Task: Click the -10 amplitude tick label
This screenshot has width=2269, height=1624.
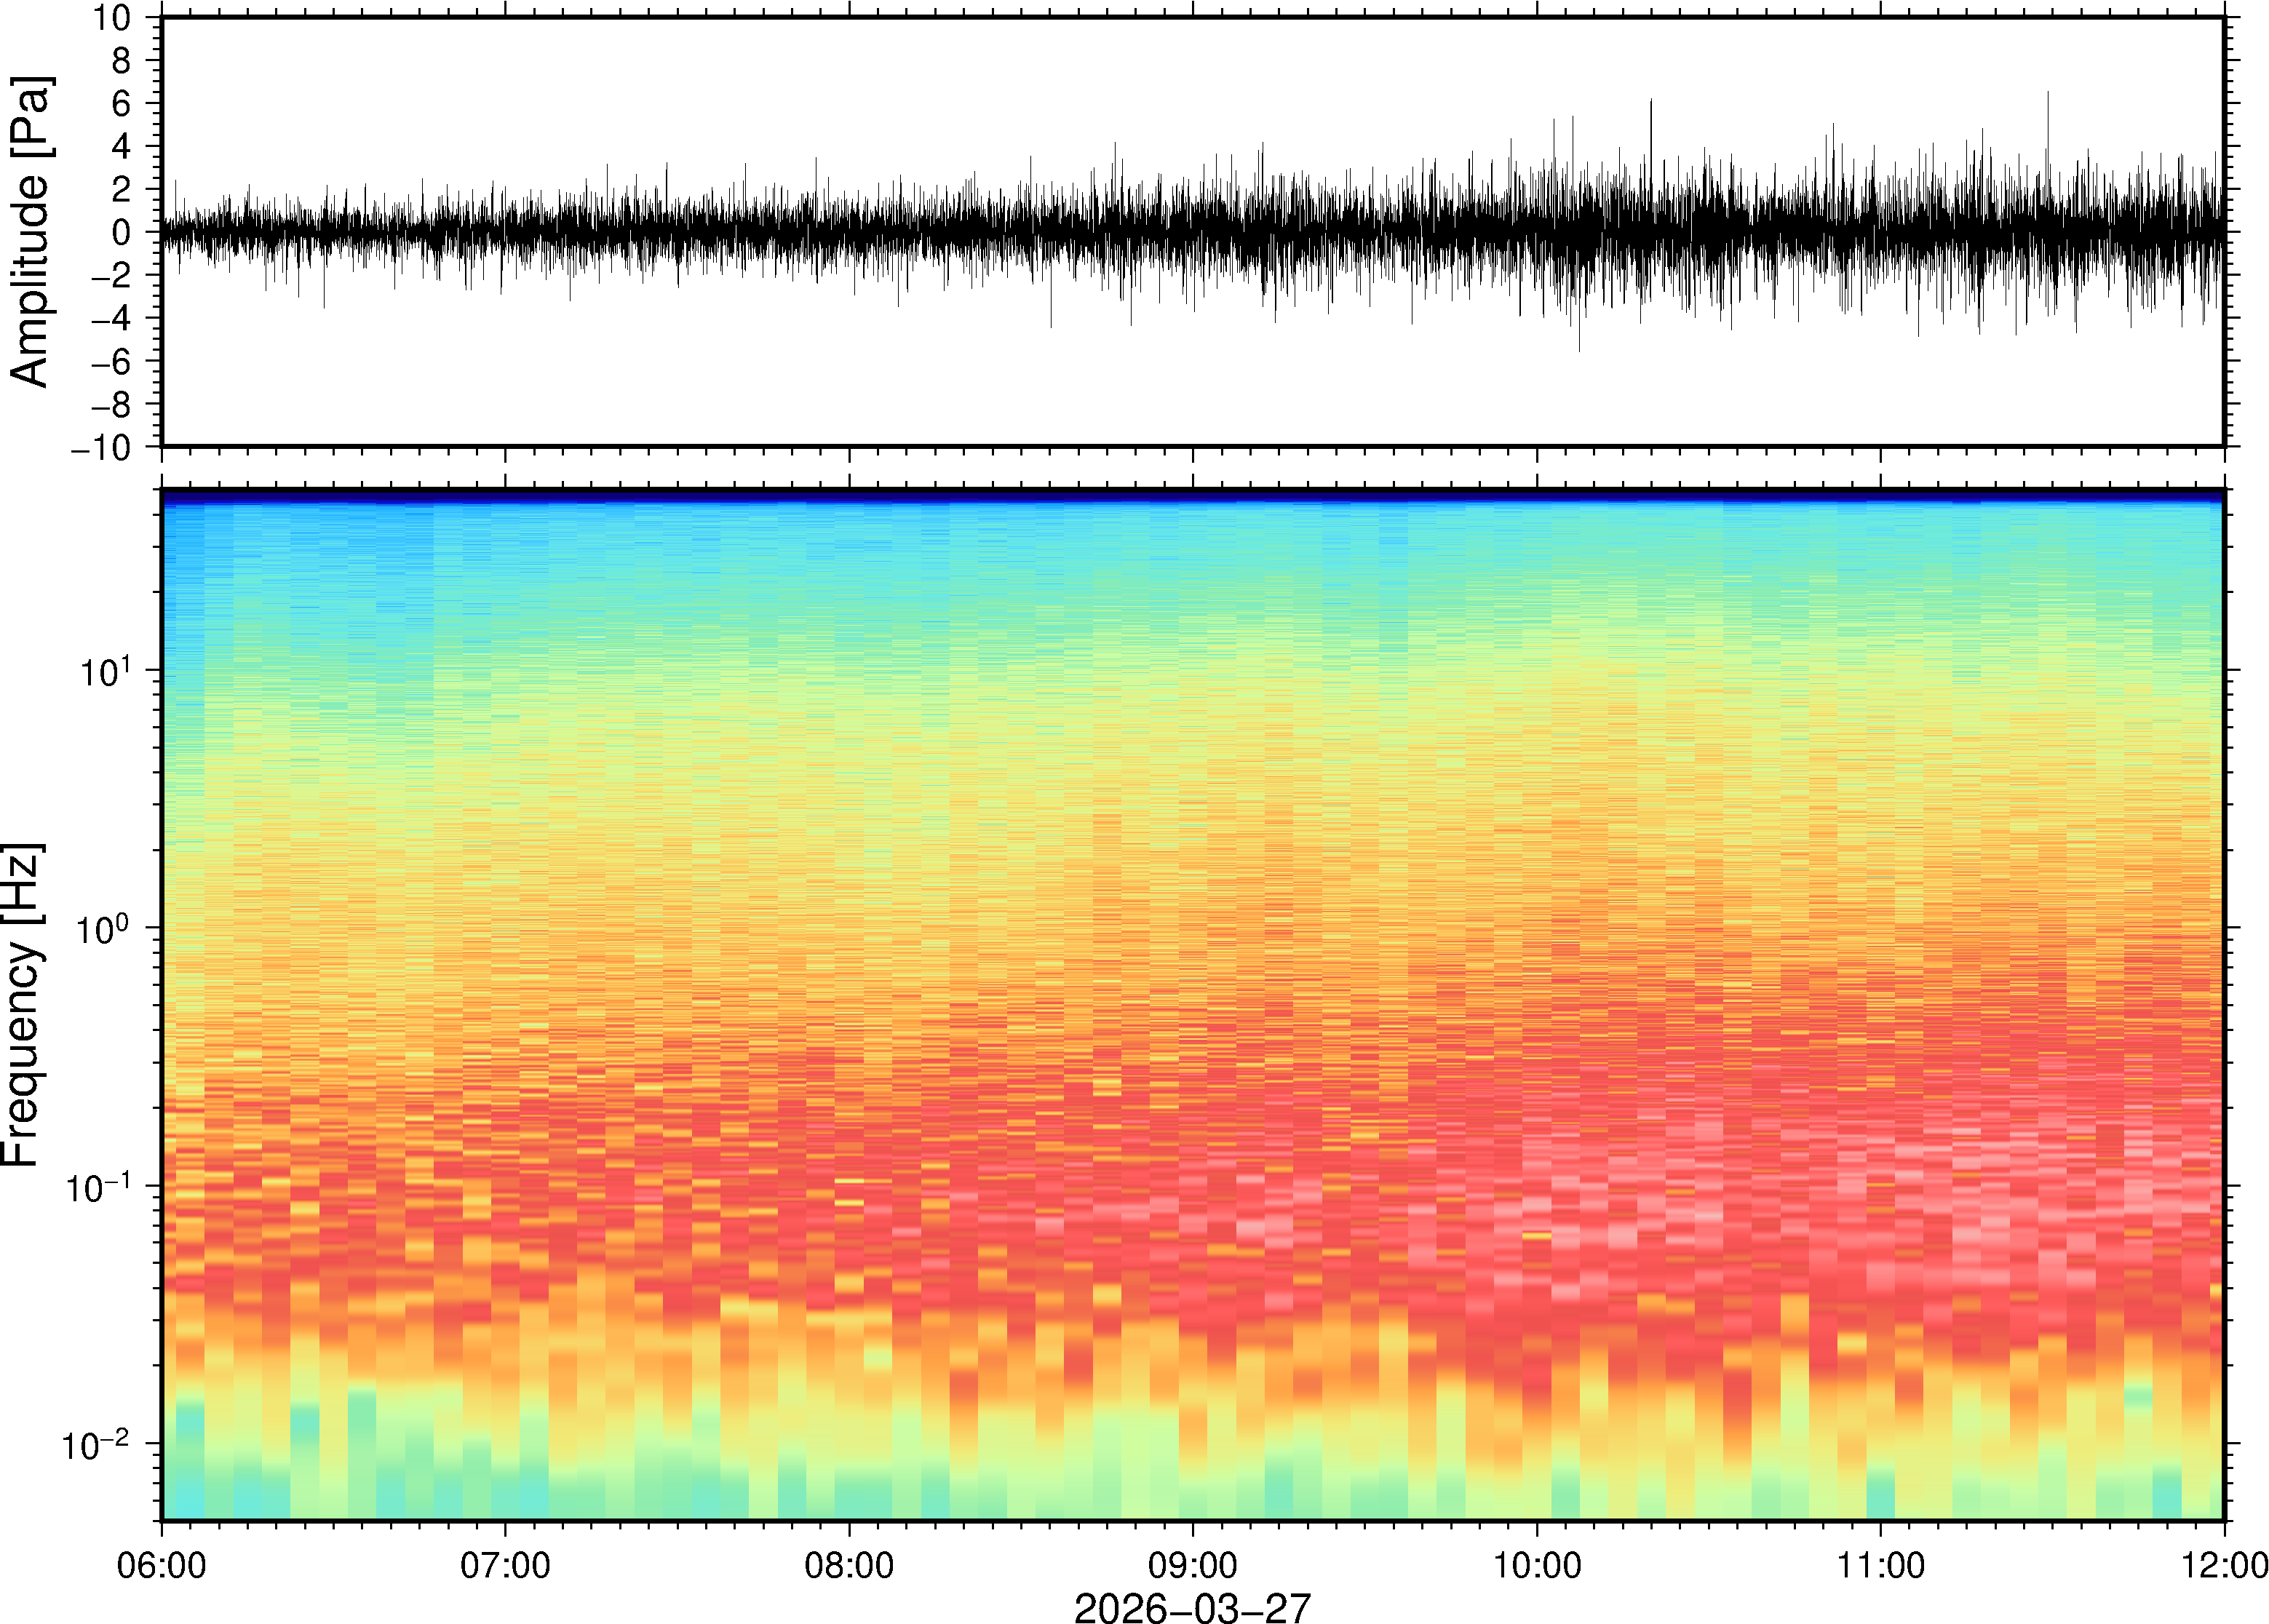Action: point(100,448)
